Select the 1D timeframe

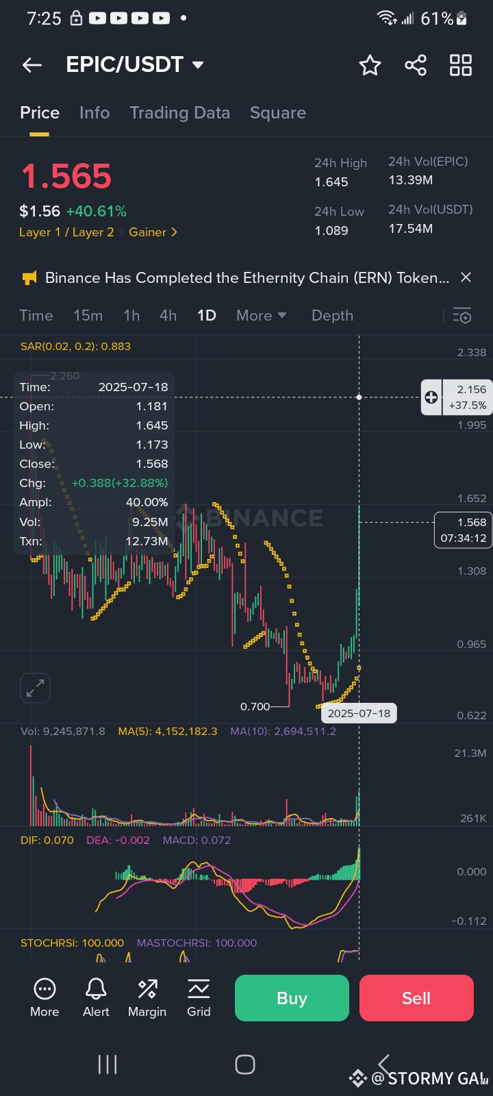(x=207, y=316)
